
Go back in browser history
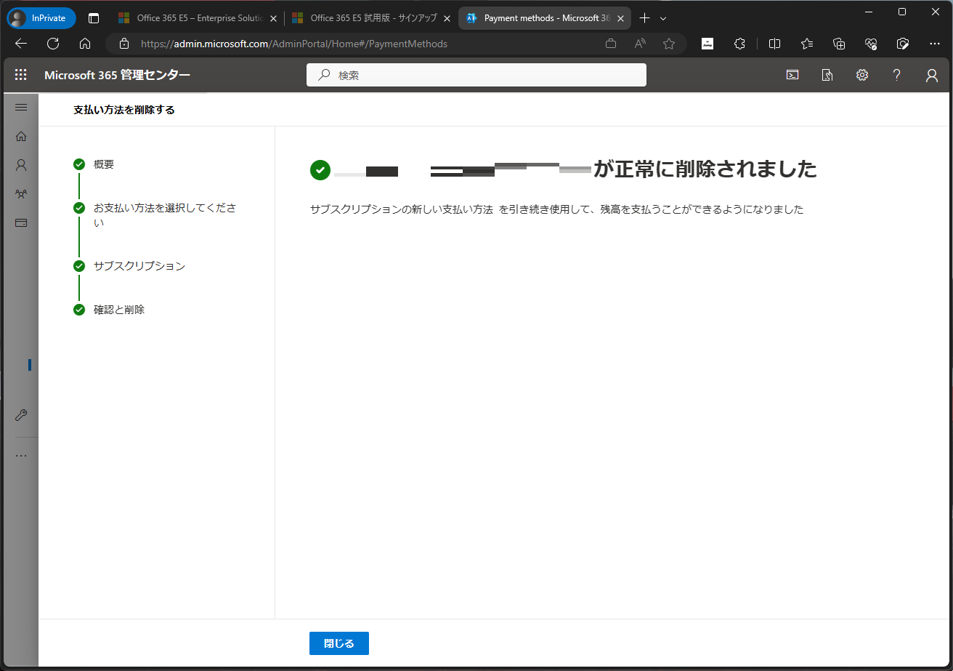point(21,44)
